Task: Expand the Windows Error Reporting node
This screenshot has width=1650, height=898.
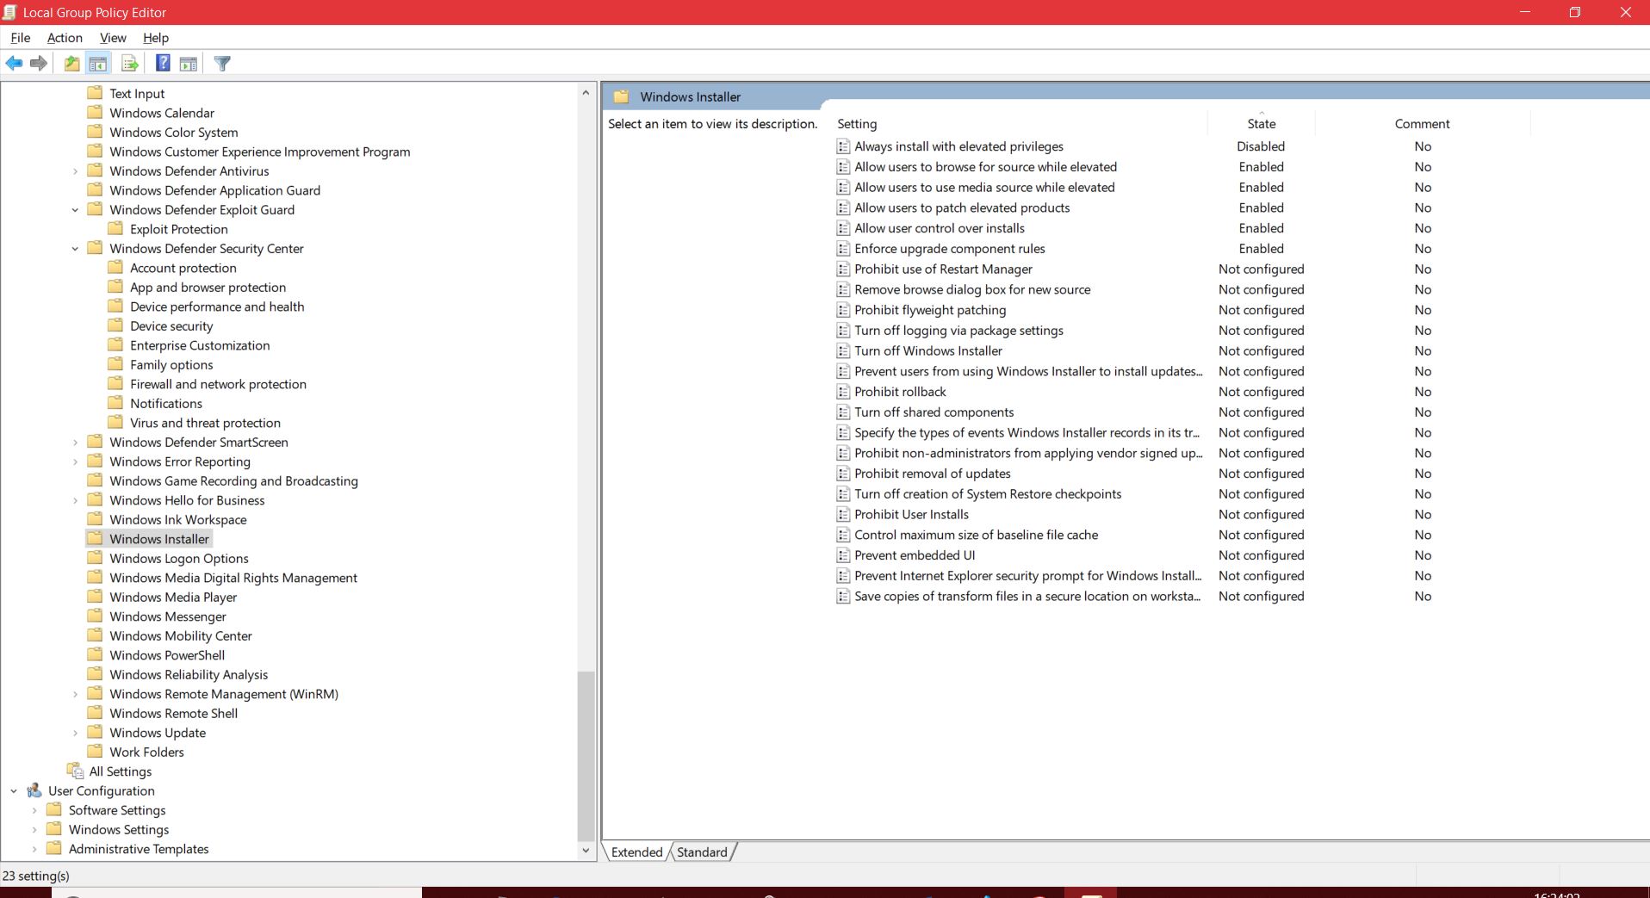Action: 75,461
